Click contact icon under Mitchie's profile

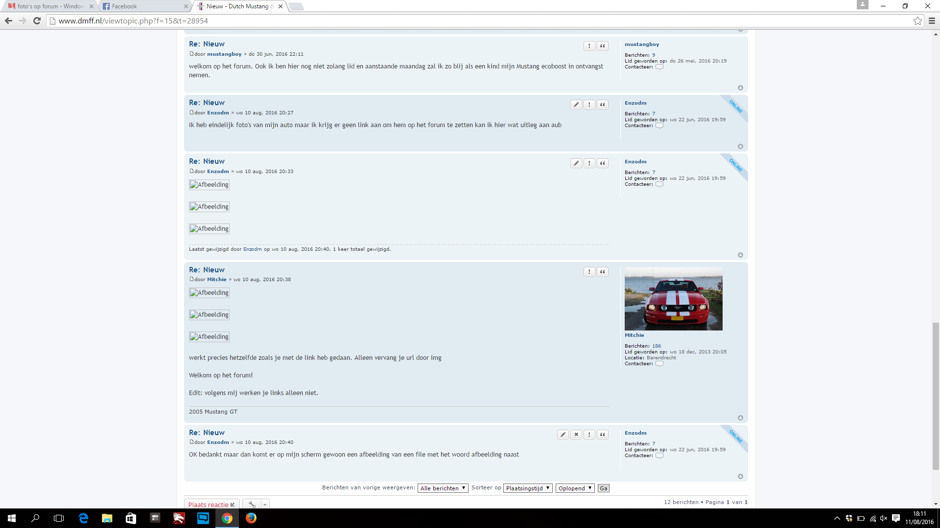tap(659, 364)
